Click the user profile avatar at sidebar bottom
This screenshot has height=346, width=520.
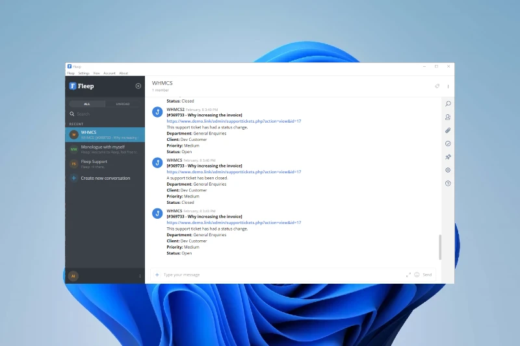[73, 276]
